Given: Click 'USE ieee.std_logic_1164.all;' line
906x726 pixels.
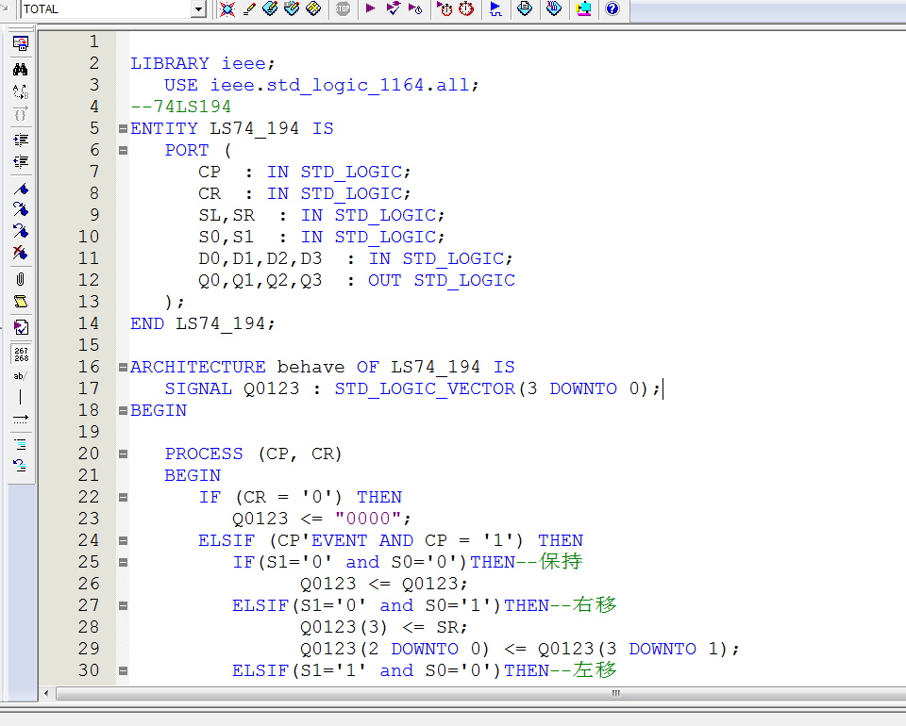Looking at the screenshot, I should 321,85.
